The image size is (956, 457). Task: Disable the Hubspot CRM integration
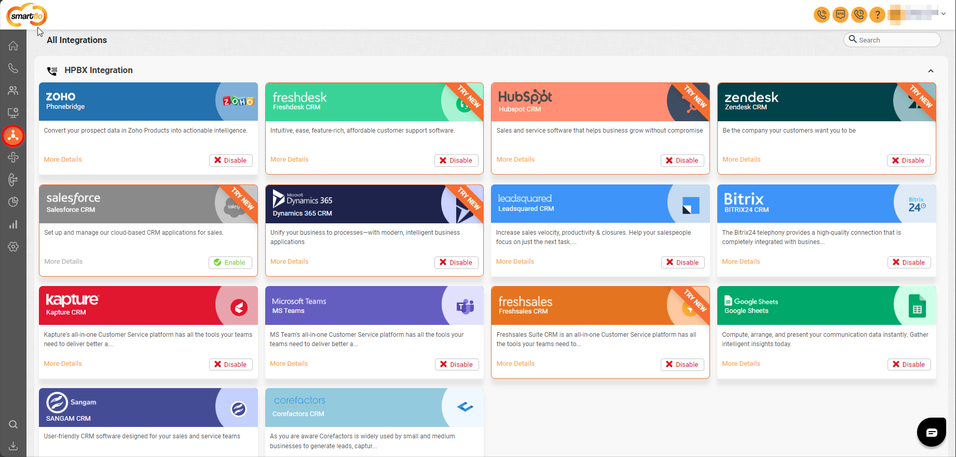[x=682, y=161]
